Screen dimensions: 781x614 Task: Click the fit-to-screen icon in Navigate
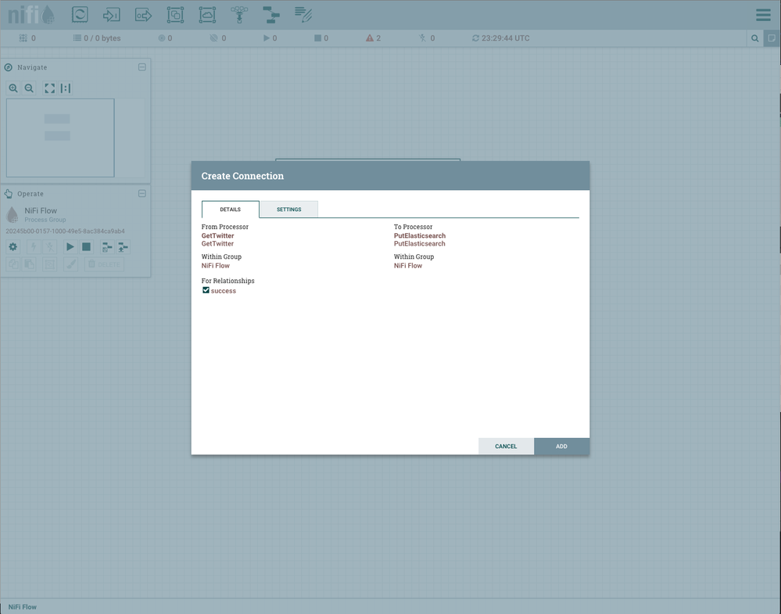point(50,88)
